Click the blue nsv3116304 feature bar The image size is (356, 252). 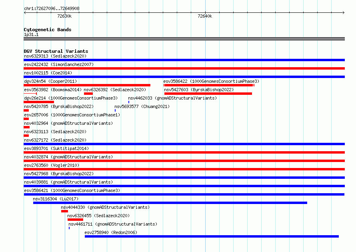click(170, 203)
